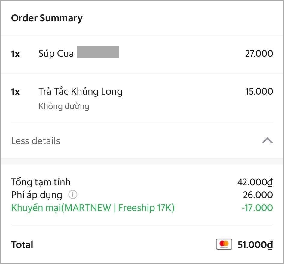Select the Trà Tắc Khủng Long item
This screenshot has width=284, height=264.
coord(80,91)
